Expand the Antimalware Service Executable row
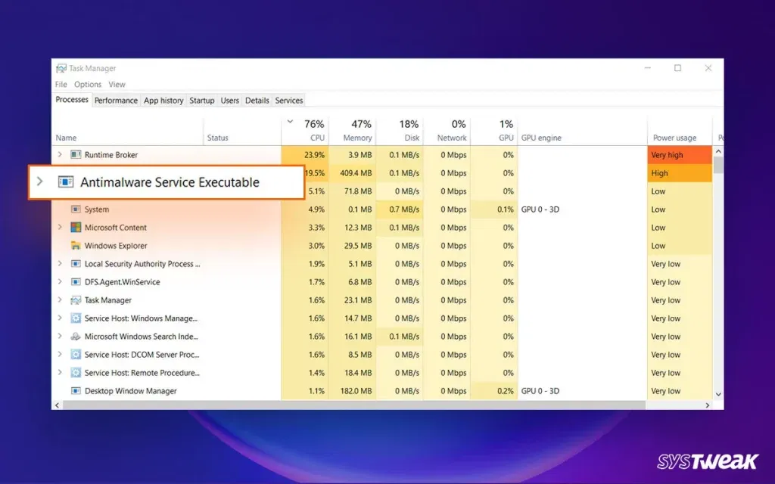775x484 pixels. point(41,182)
